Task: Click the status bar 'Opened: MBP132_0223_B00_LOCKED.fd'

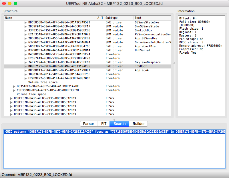Action: click(x=37, y=175)
